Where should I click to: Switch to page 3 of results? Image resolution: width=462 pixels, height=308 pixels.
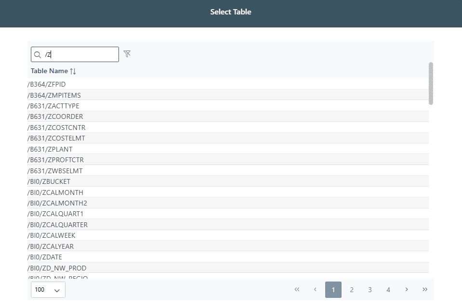pos(370,289)
